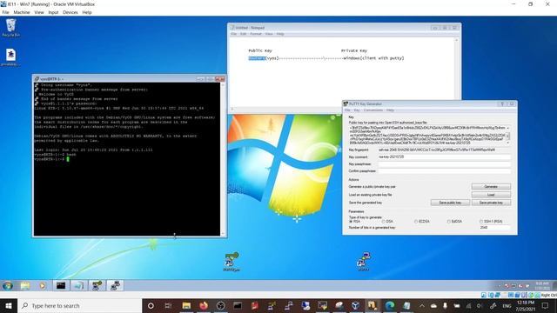Click the Cortana circle on the host taskbar
This screenshot has height=313, width=557.
(151, 305)
